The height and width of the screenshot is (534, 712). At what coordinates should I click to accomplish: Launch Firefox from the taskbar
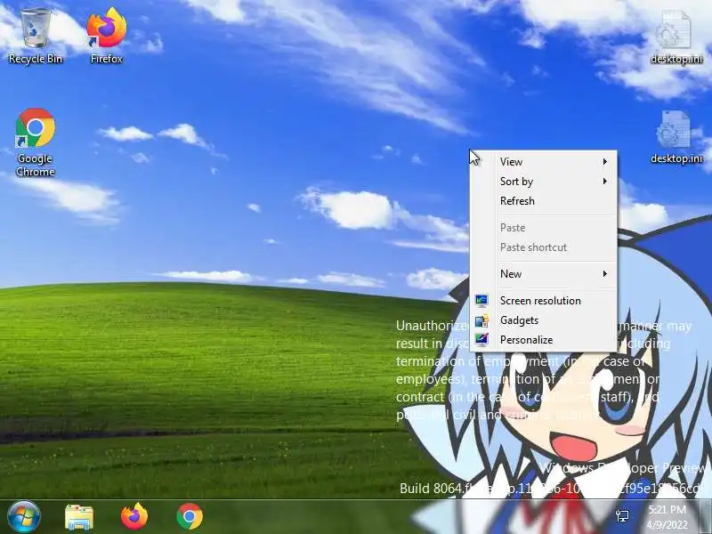(134, 516)
